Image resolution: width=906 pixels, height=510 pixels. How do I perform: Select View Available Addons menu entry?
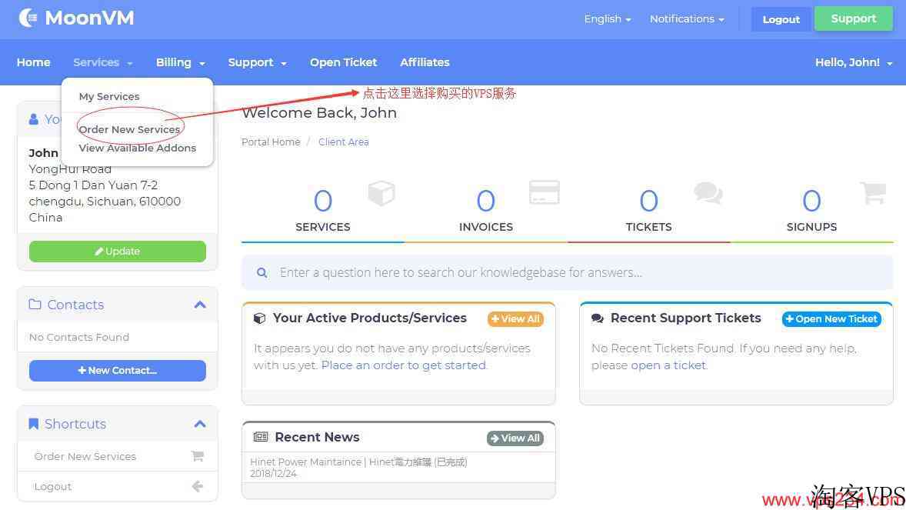click(138, 148)
